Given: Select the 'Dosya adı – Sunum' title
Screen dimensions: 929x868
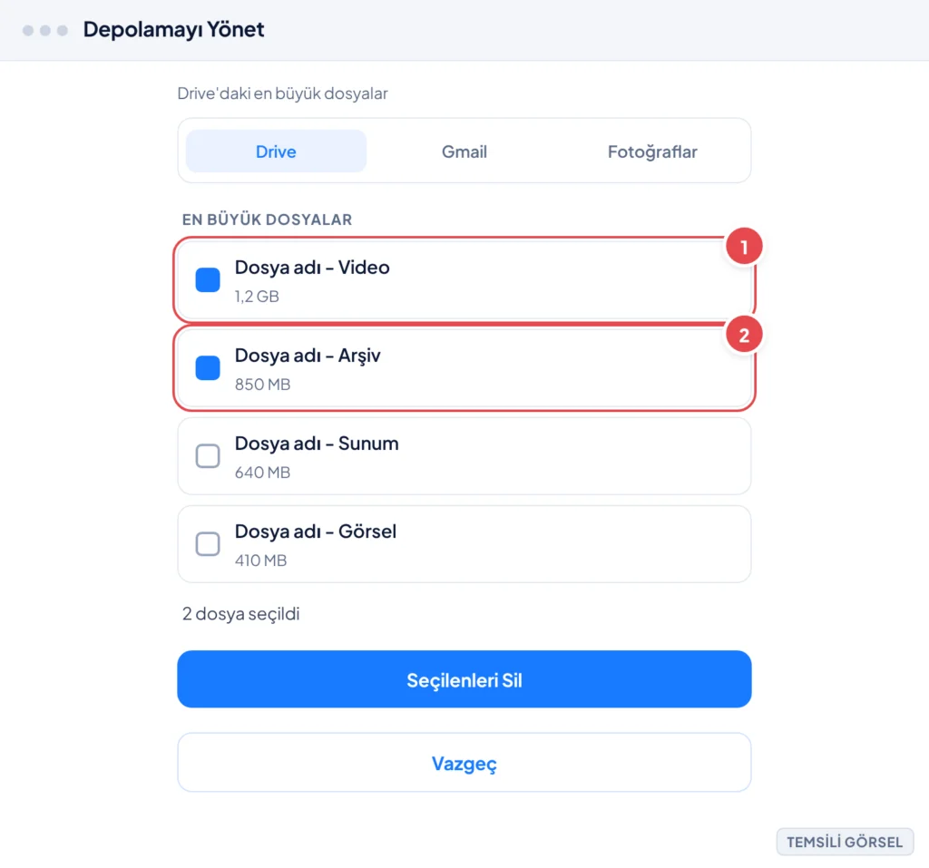Looking at the screenshot, I should click(317, 444).
